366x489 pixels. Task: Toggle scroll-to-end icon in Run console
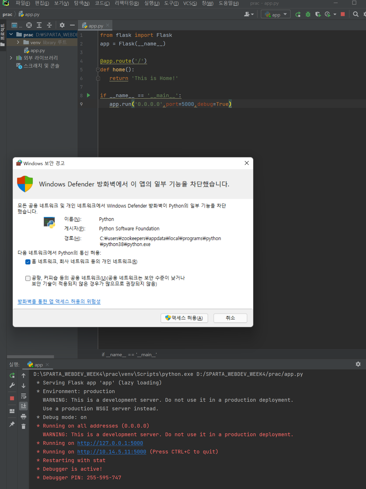[x=24, y=406]
